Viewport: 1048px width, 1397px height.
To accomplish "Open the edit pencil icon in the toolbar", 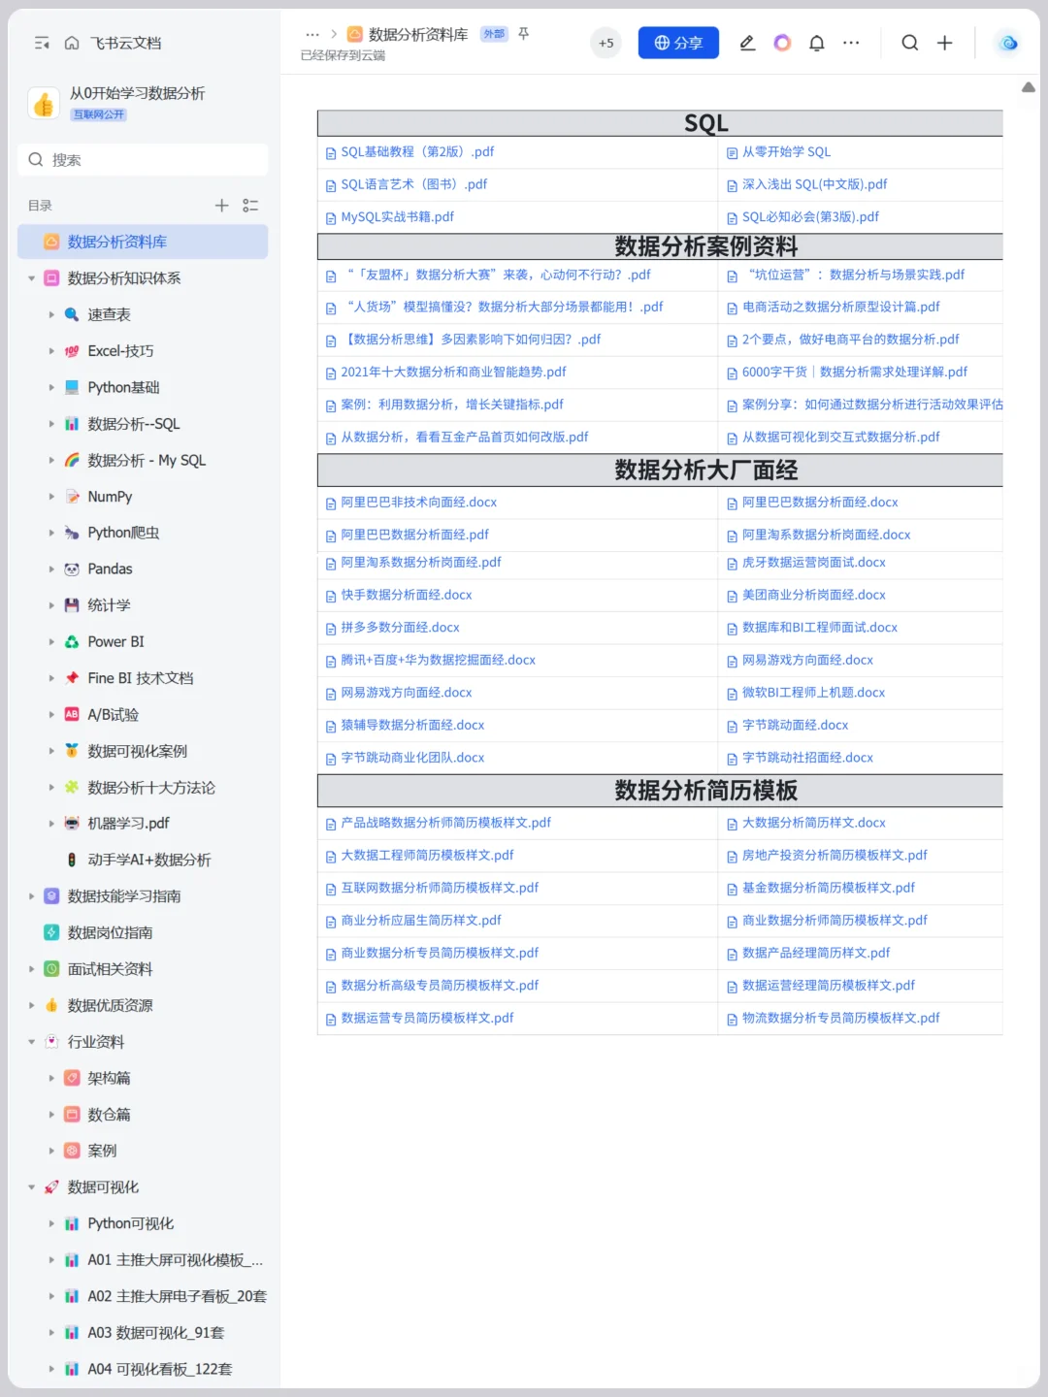I will [x=747, y=43].
